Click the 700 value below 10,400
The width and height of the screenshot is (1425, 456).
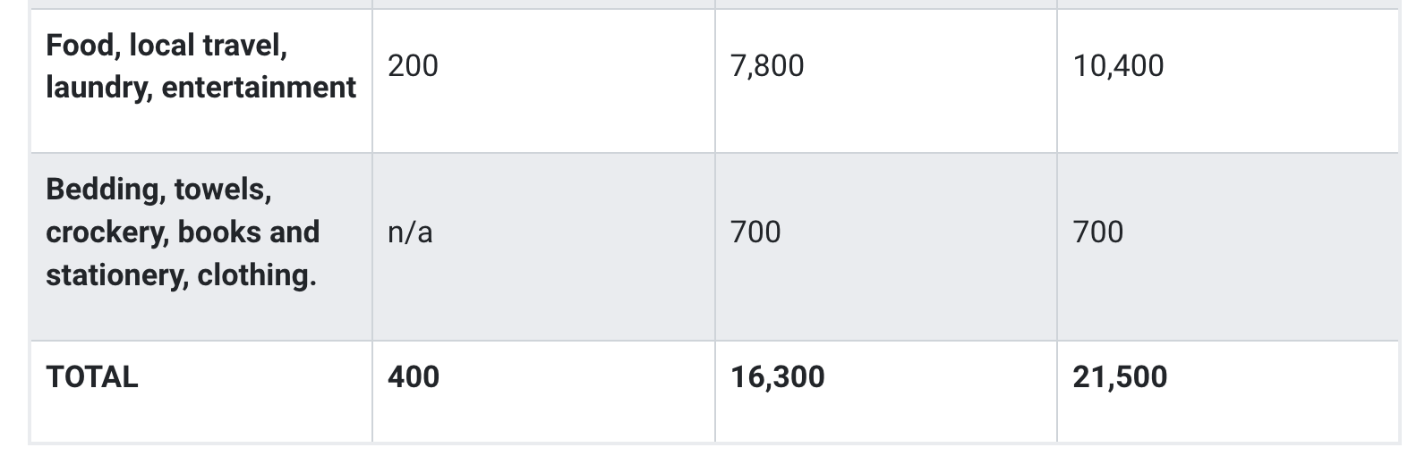[1098, 232]
